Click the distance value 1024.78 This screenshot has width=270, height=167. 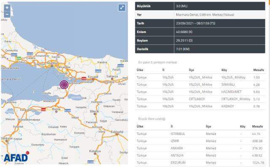click(258, 163)
